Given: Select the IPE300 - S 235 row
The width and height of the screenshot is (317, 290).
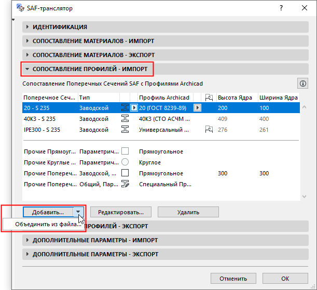Looking at the screenshot, I should tap(161, 130).
